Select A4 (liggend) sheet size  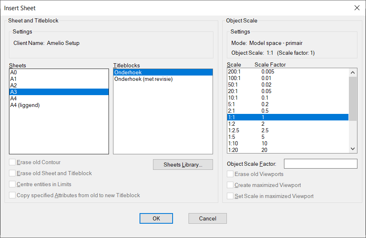59,105
